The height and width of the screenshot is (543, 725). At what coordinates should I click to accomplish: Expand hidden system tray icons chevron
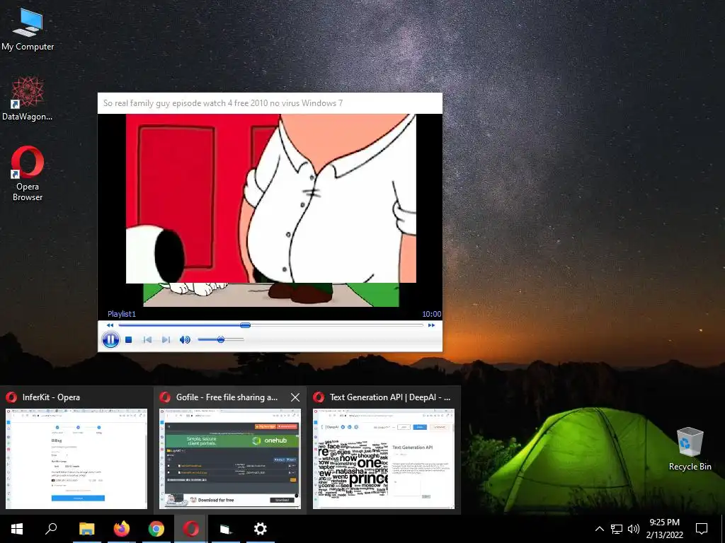pos(599,529)
